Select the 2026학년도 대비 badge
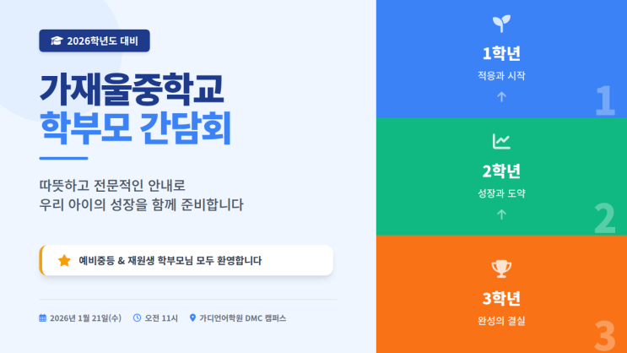The image size is (627, 353). tap(95, 41)
